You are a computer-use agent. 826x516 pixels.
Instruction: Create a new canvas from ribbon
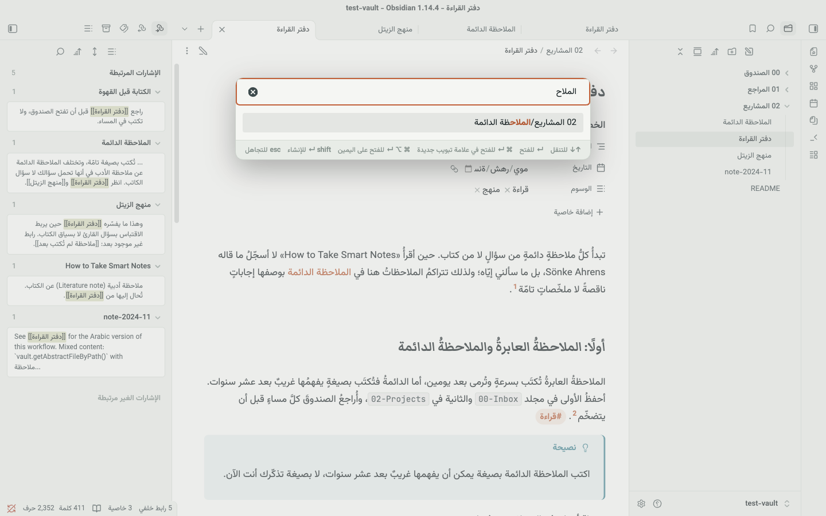tap(813, 86)
